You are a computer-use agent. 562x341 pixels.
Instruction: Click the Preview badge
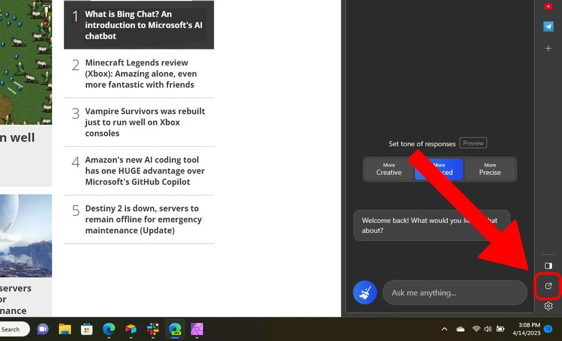(473, 143)
